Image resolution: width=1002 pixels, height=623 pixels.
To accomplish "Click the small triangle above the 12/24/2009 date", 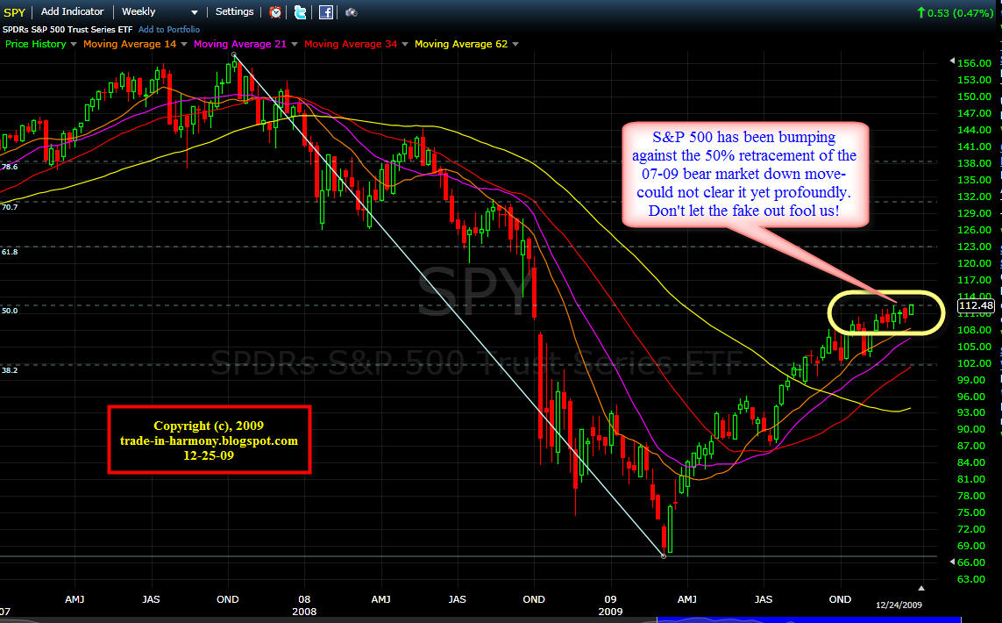I will click(x=920, y=588).
